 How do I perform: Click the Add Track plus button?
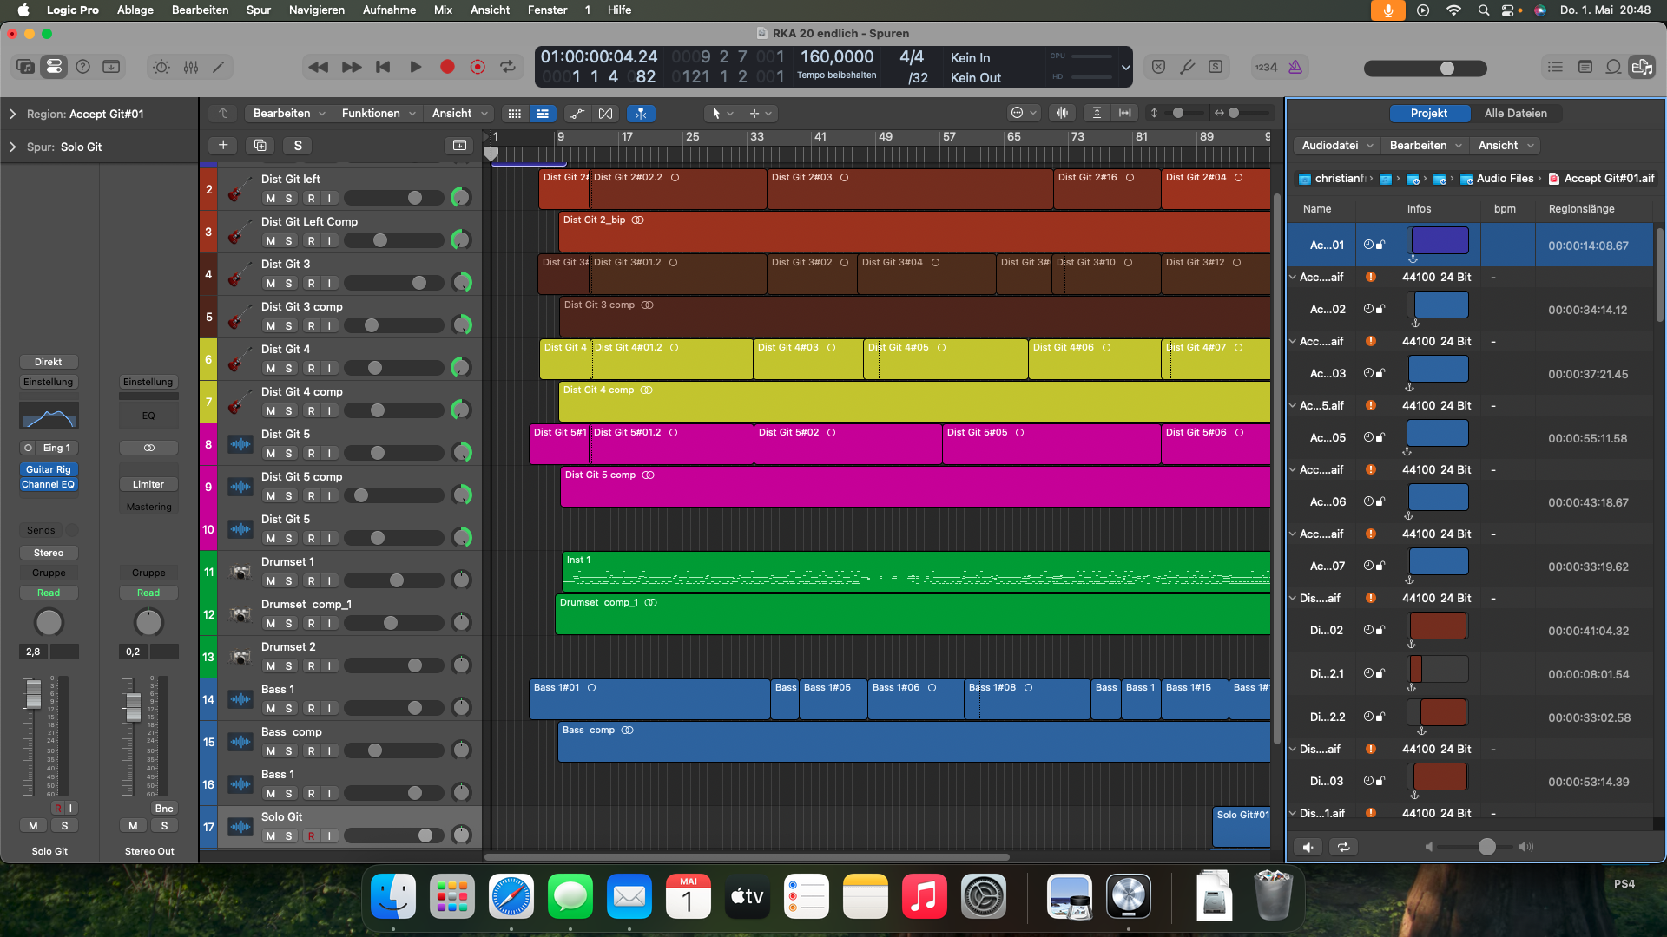(223, 146)
